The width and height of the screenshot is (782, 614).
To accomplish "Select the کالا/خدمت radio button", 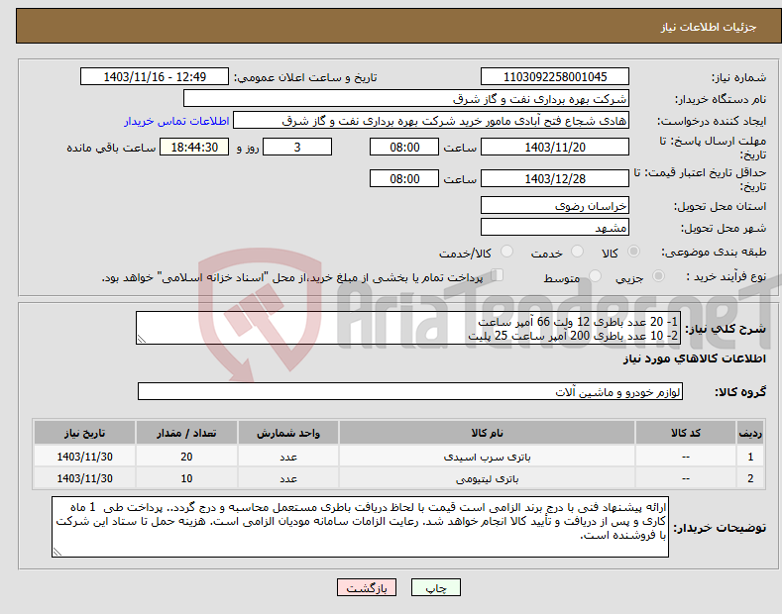I will click(x=506, y=252).
